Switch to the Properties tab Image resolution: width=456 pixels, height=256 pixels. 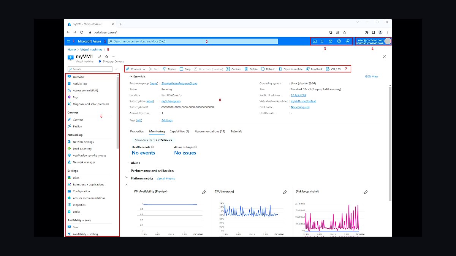click(137, 131)
